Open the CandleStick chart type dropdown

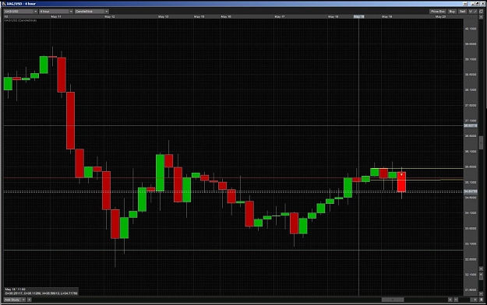pos(91,12)
